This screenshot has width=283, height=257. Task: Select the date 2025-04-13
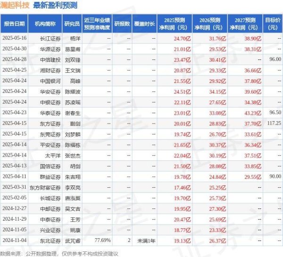(15, 166)
